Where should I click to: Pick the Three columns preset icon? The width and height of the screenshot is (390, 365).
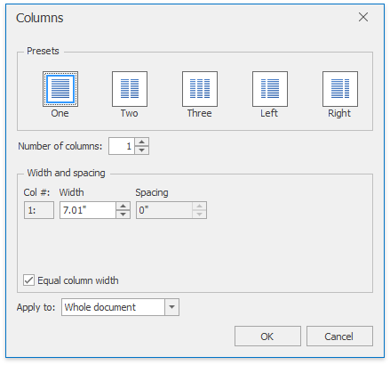pyautogui.click(x=200, y=89)
